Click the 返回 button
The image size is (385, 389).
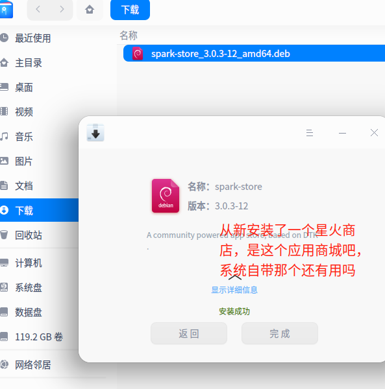click(x=189, y=333)
